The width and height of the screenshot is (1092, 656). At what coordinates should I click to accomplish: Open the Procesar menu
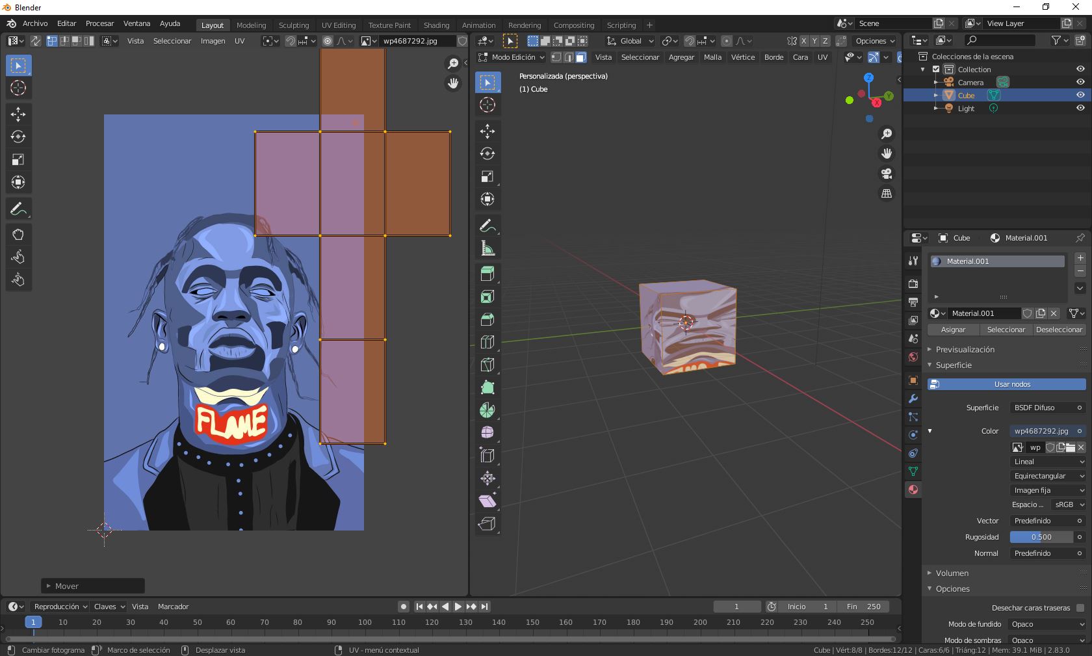click(x=99, y=23)
